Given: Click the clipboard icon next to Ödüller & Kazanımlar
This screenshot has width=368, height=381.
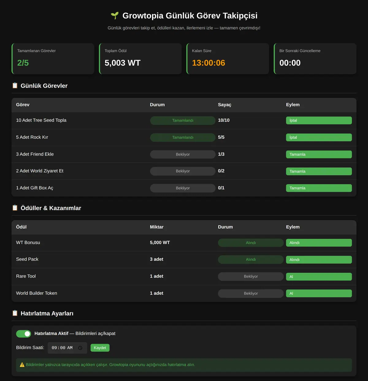Looking at the screenshot, I should 15,208.
